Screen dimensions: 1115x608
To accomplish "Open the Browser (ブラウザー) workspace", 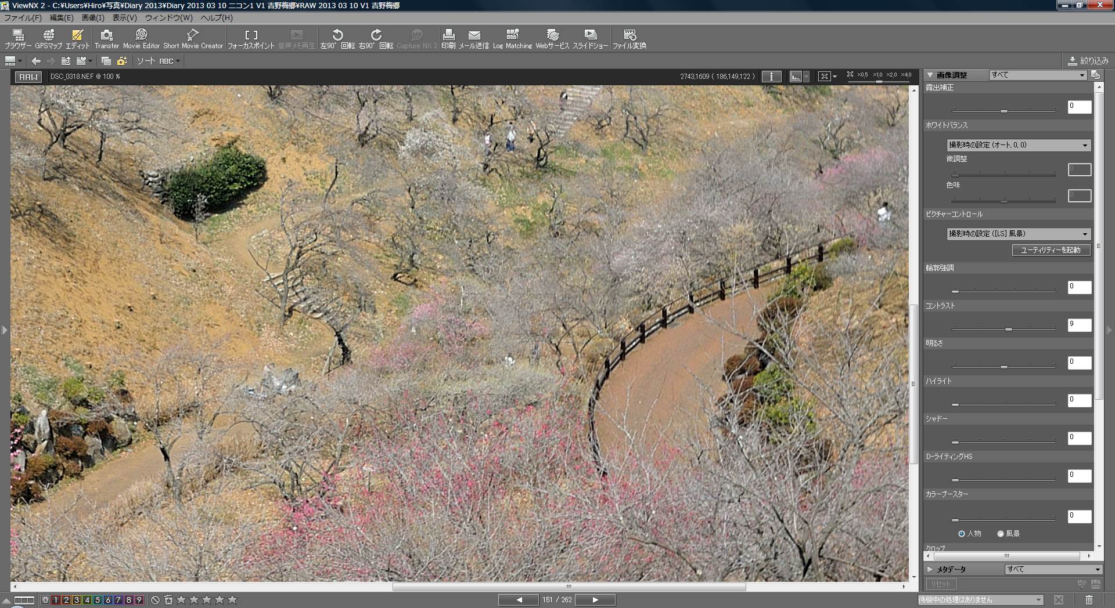I will pyautogui.click(x=18, y=39).
